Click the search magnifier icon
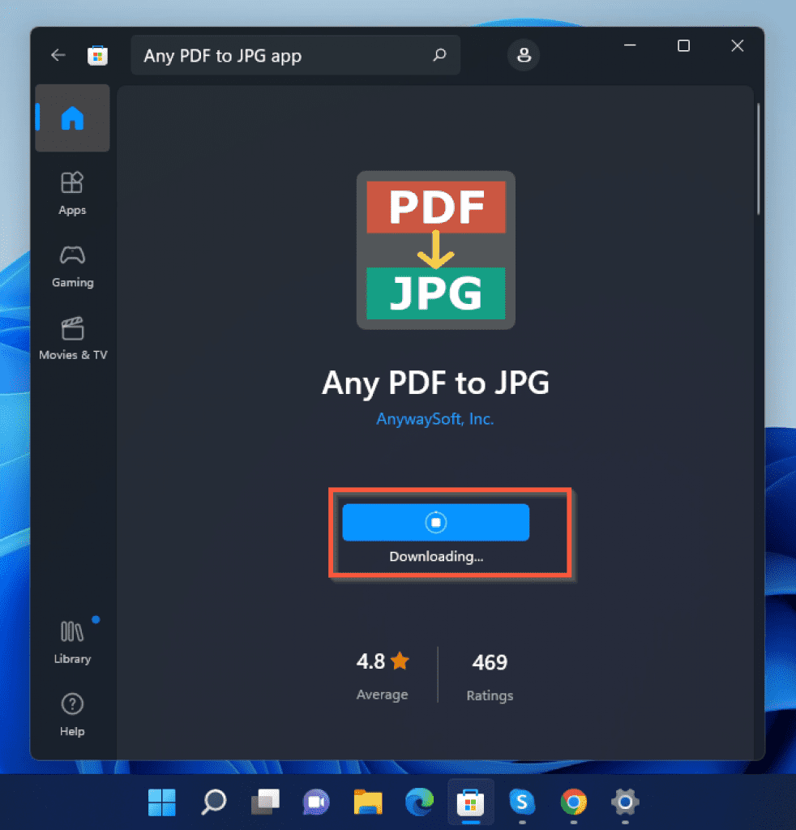The width and height of the screenshot is (796, 830). coord(439,55)
